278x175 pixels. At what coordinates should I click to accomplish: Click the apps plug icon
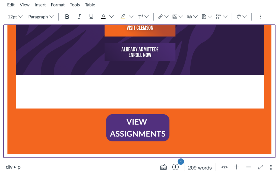pyautogui.click(x=239, y=17)
